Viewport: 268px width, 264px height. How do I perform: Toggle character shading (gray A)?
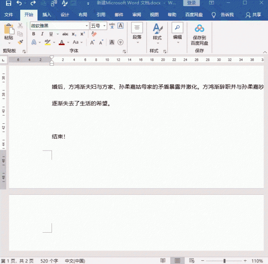point(112,42)
